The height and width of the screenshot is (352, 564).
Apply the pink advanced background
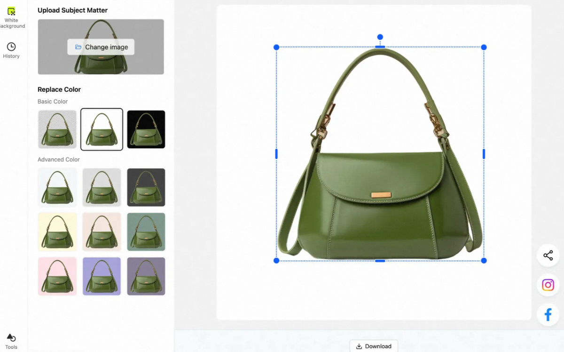[57, 276]
